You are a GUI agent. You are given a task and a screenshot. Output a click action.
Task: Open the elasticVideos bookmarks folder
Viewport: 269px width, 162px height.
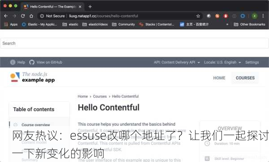coord(95,24)
